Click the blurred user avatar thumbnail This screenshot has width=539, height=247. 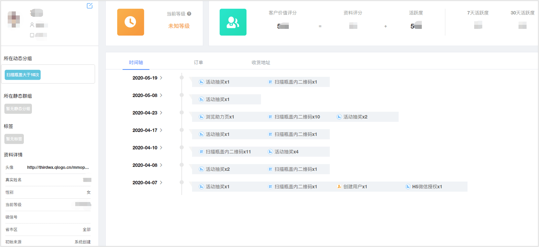[14, 19]
